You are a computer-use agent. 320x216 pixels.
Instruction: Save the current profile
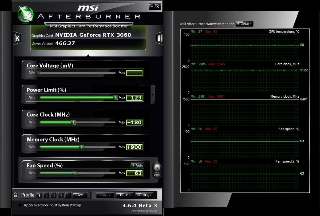(x=79, y=195)
